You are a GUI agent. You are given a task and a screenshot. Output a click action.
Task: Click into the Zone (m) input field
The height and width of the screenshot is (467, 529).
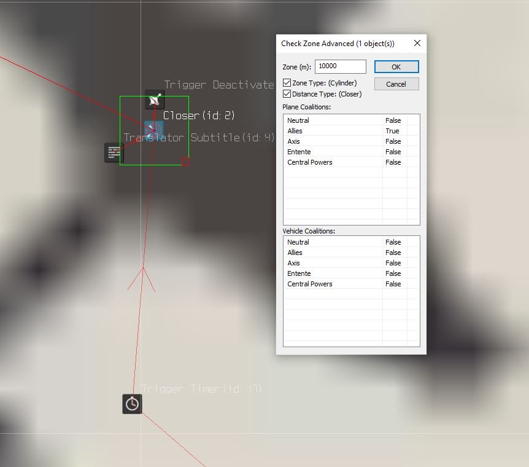click(x=341, y=66)
